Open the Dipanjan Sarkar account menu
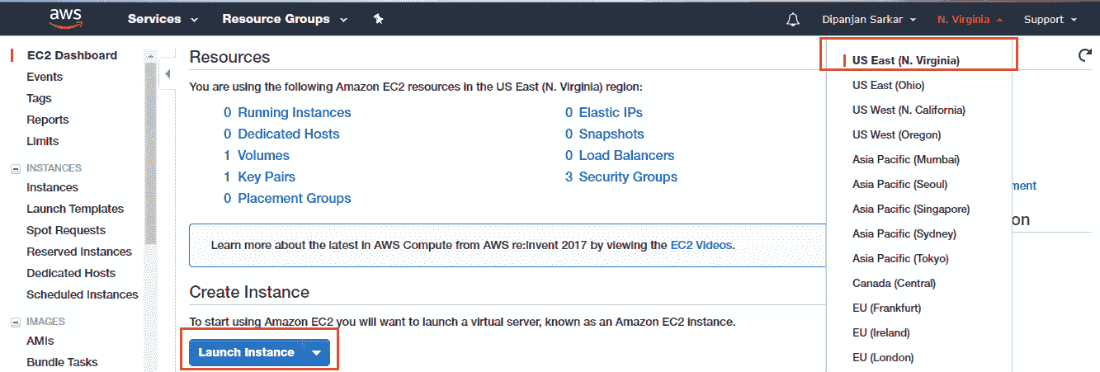 pyautogui.click(x=869, y=19)
